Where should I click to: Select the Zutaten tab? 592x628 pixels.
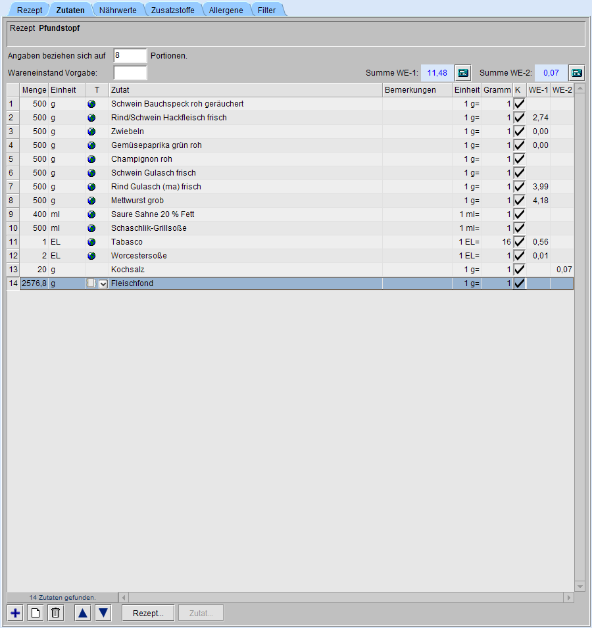pos(70,10)
